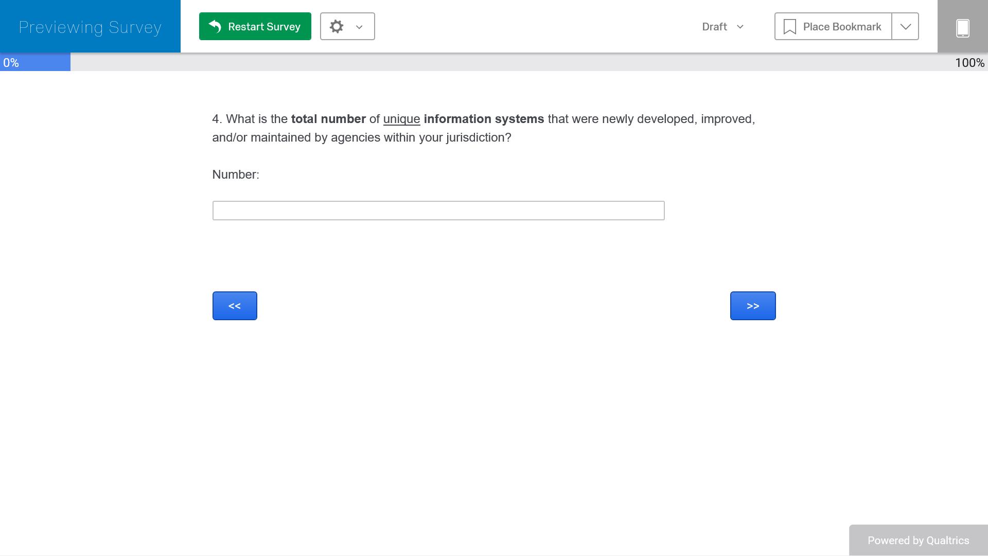Click the blue filled progress bar segment
Screen dimensions: 988x556
pyautogui.click(x=46, y=62)
